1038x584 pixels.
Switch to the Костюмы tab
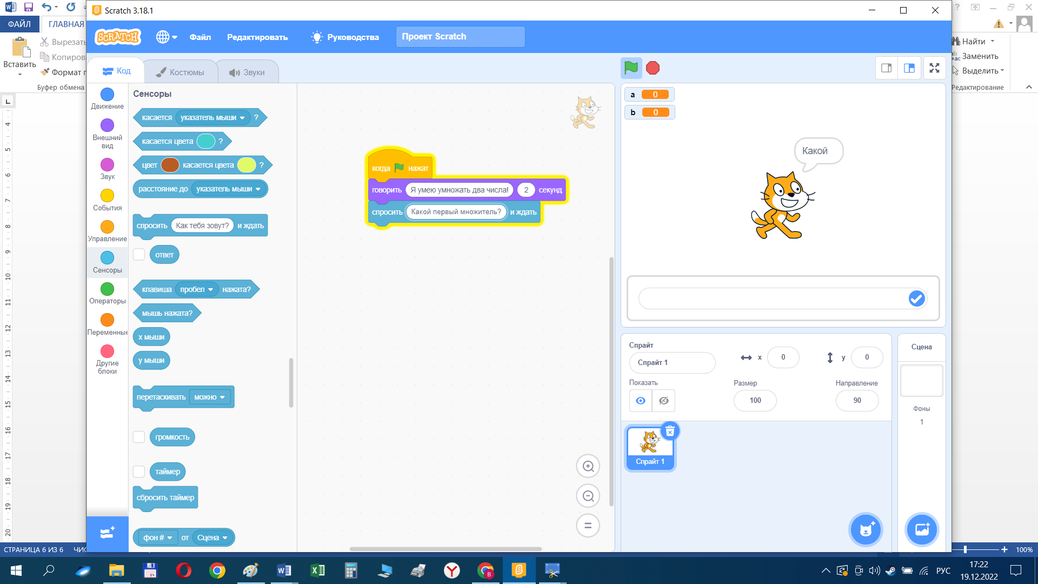(180, 72)
